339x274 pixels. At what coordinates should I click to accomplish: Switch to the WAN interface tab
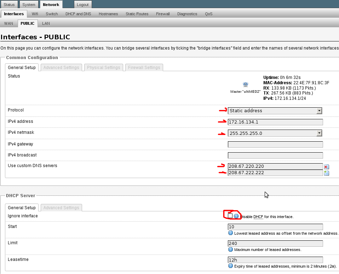(8, 23)
